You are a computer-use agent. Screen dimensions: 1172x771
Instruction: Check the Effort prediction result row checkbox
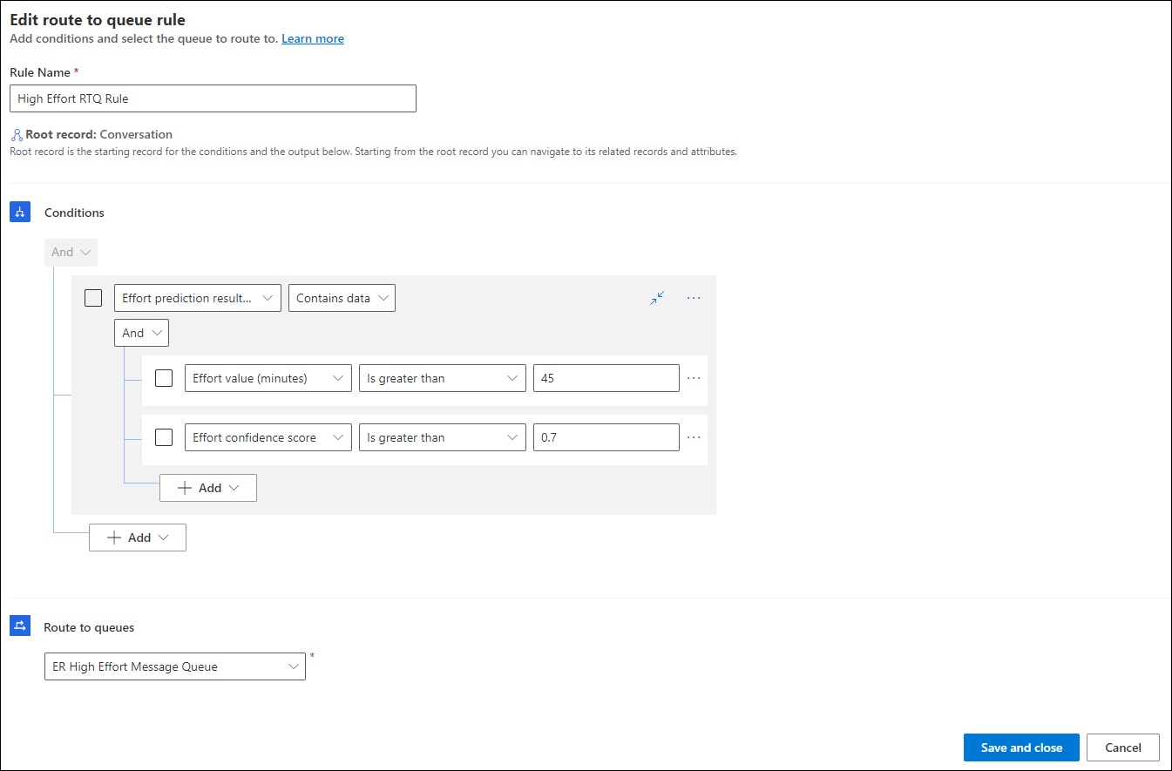93,298
